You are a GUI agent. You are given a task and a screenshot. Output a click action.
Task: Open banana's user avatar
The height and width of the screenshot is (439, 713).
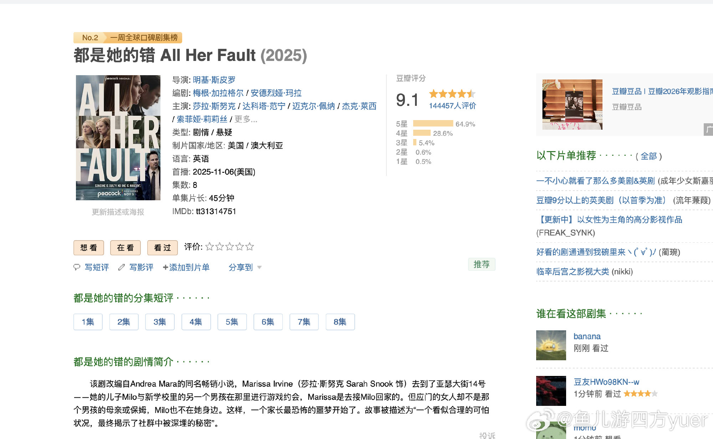point(551,345)
